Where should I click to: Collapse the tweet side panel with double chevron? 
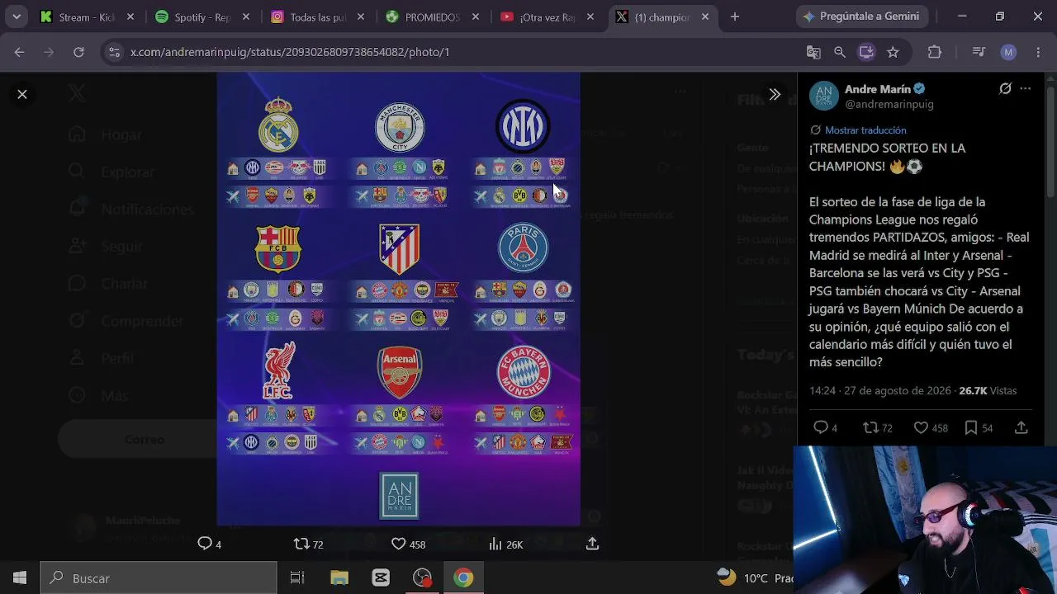[x=775, y=94]
